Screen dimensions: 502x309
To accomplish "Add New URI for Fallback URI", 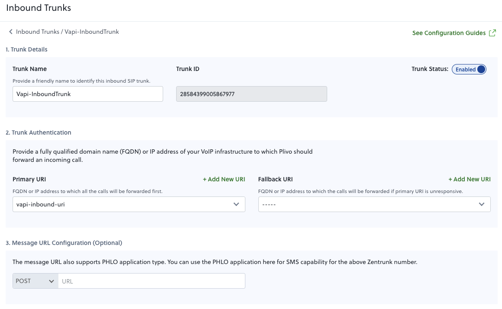I will (x=470, y=179).
